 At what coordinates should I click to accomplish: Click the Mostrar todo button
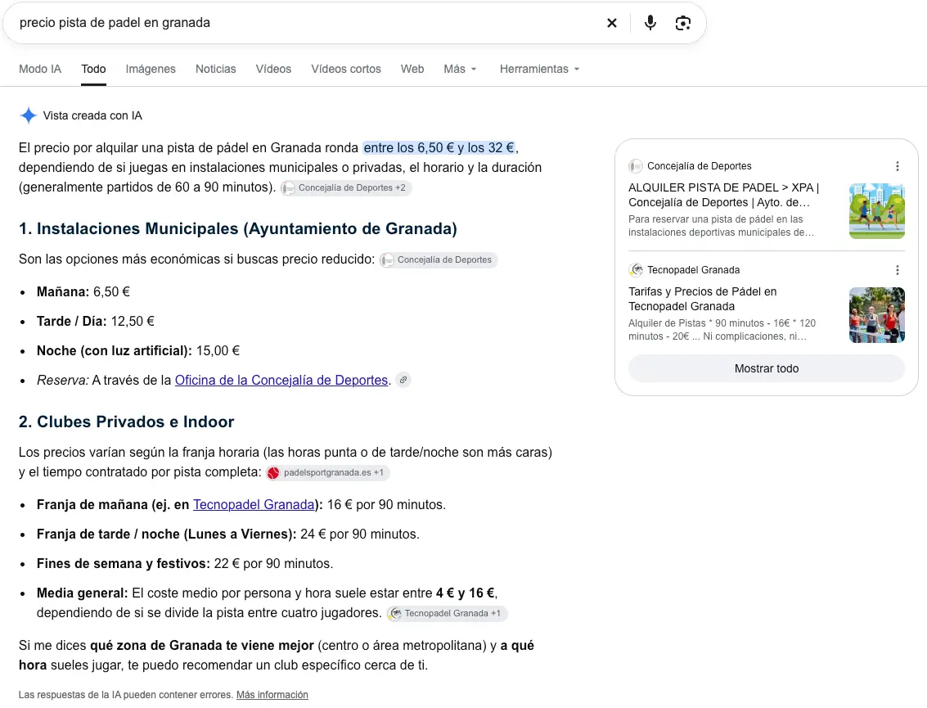766,368
